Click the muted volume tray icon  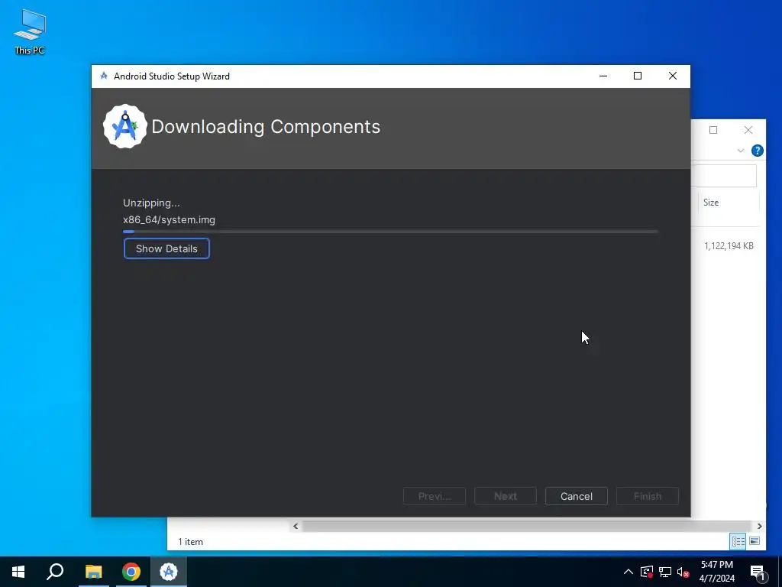coord(683,572)
